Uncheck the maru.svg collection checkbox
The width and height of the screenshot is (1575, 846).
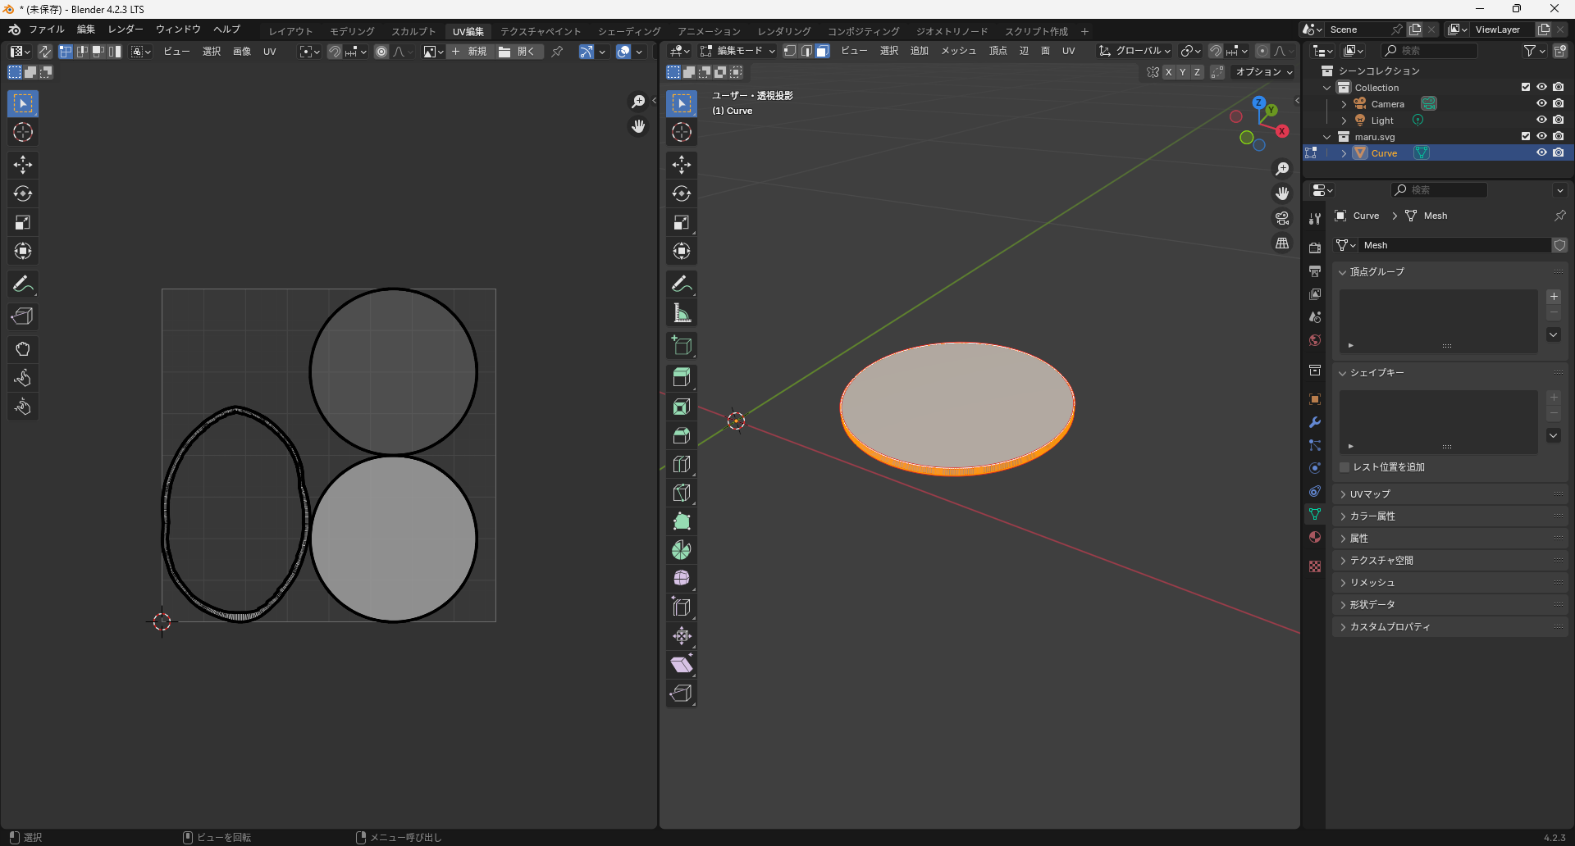click(1526, 137)
